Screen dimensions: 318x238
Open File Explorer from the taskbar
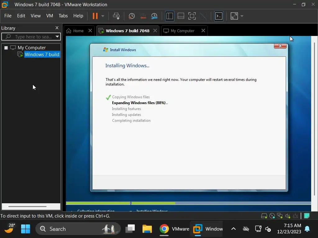[147, 229]
